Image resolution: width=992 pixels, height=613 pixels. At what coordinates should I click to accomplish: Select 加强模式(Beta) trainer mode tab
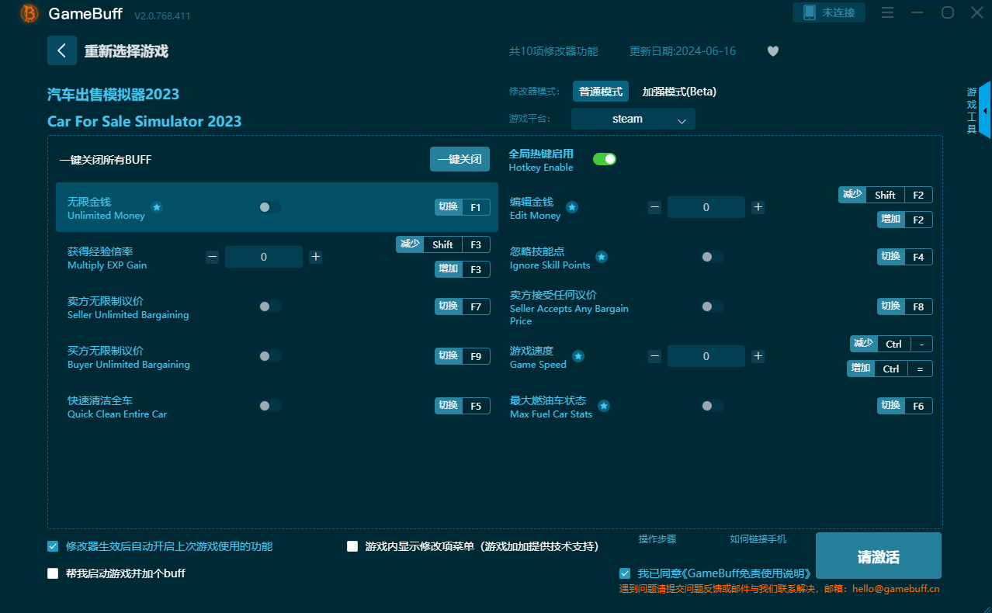[679, 92]
